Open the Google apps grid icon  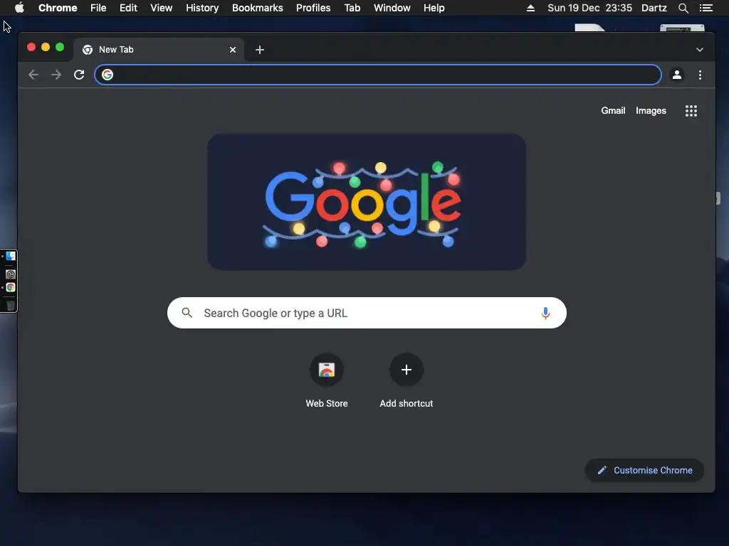point(691,110)
